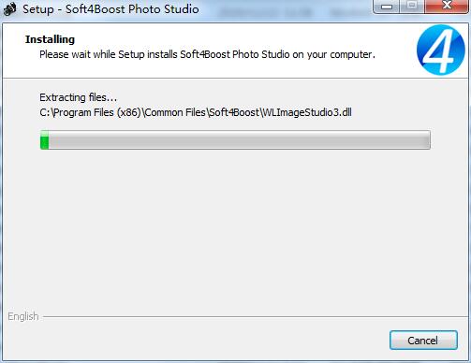471x363 pixels.
Task: Click the Soft4Boost folder name in the extraction path
Action: (234, 112)
